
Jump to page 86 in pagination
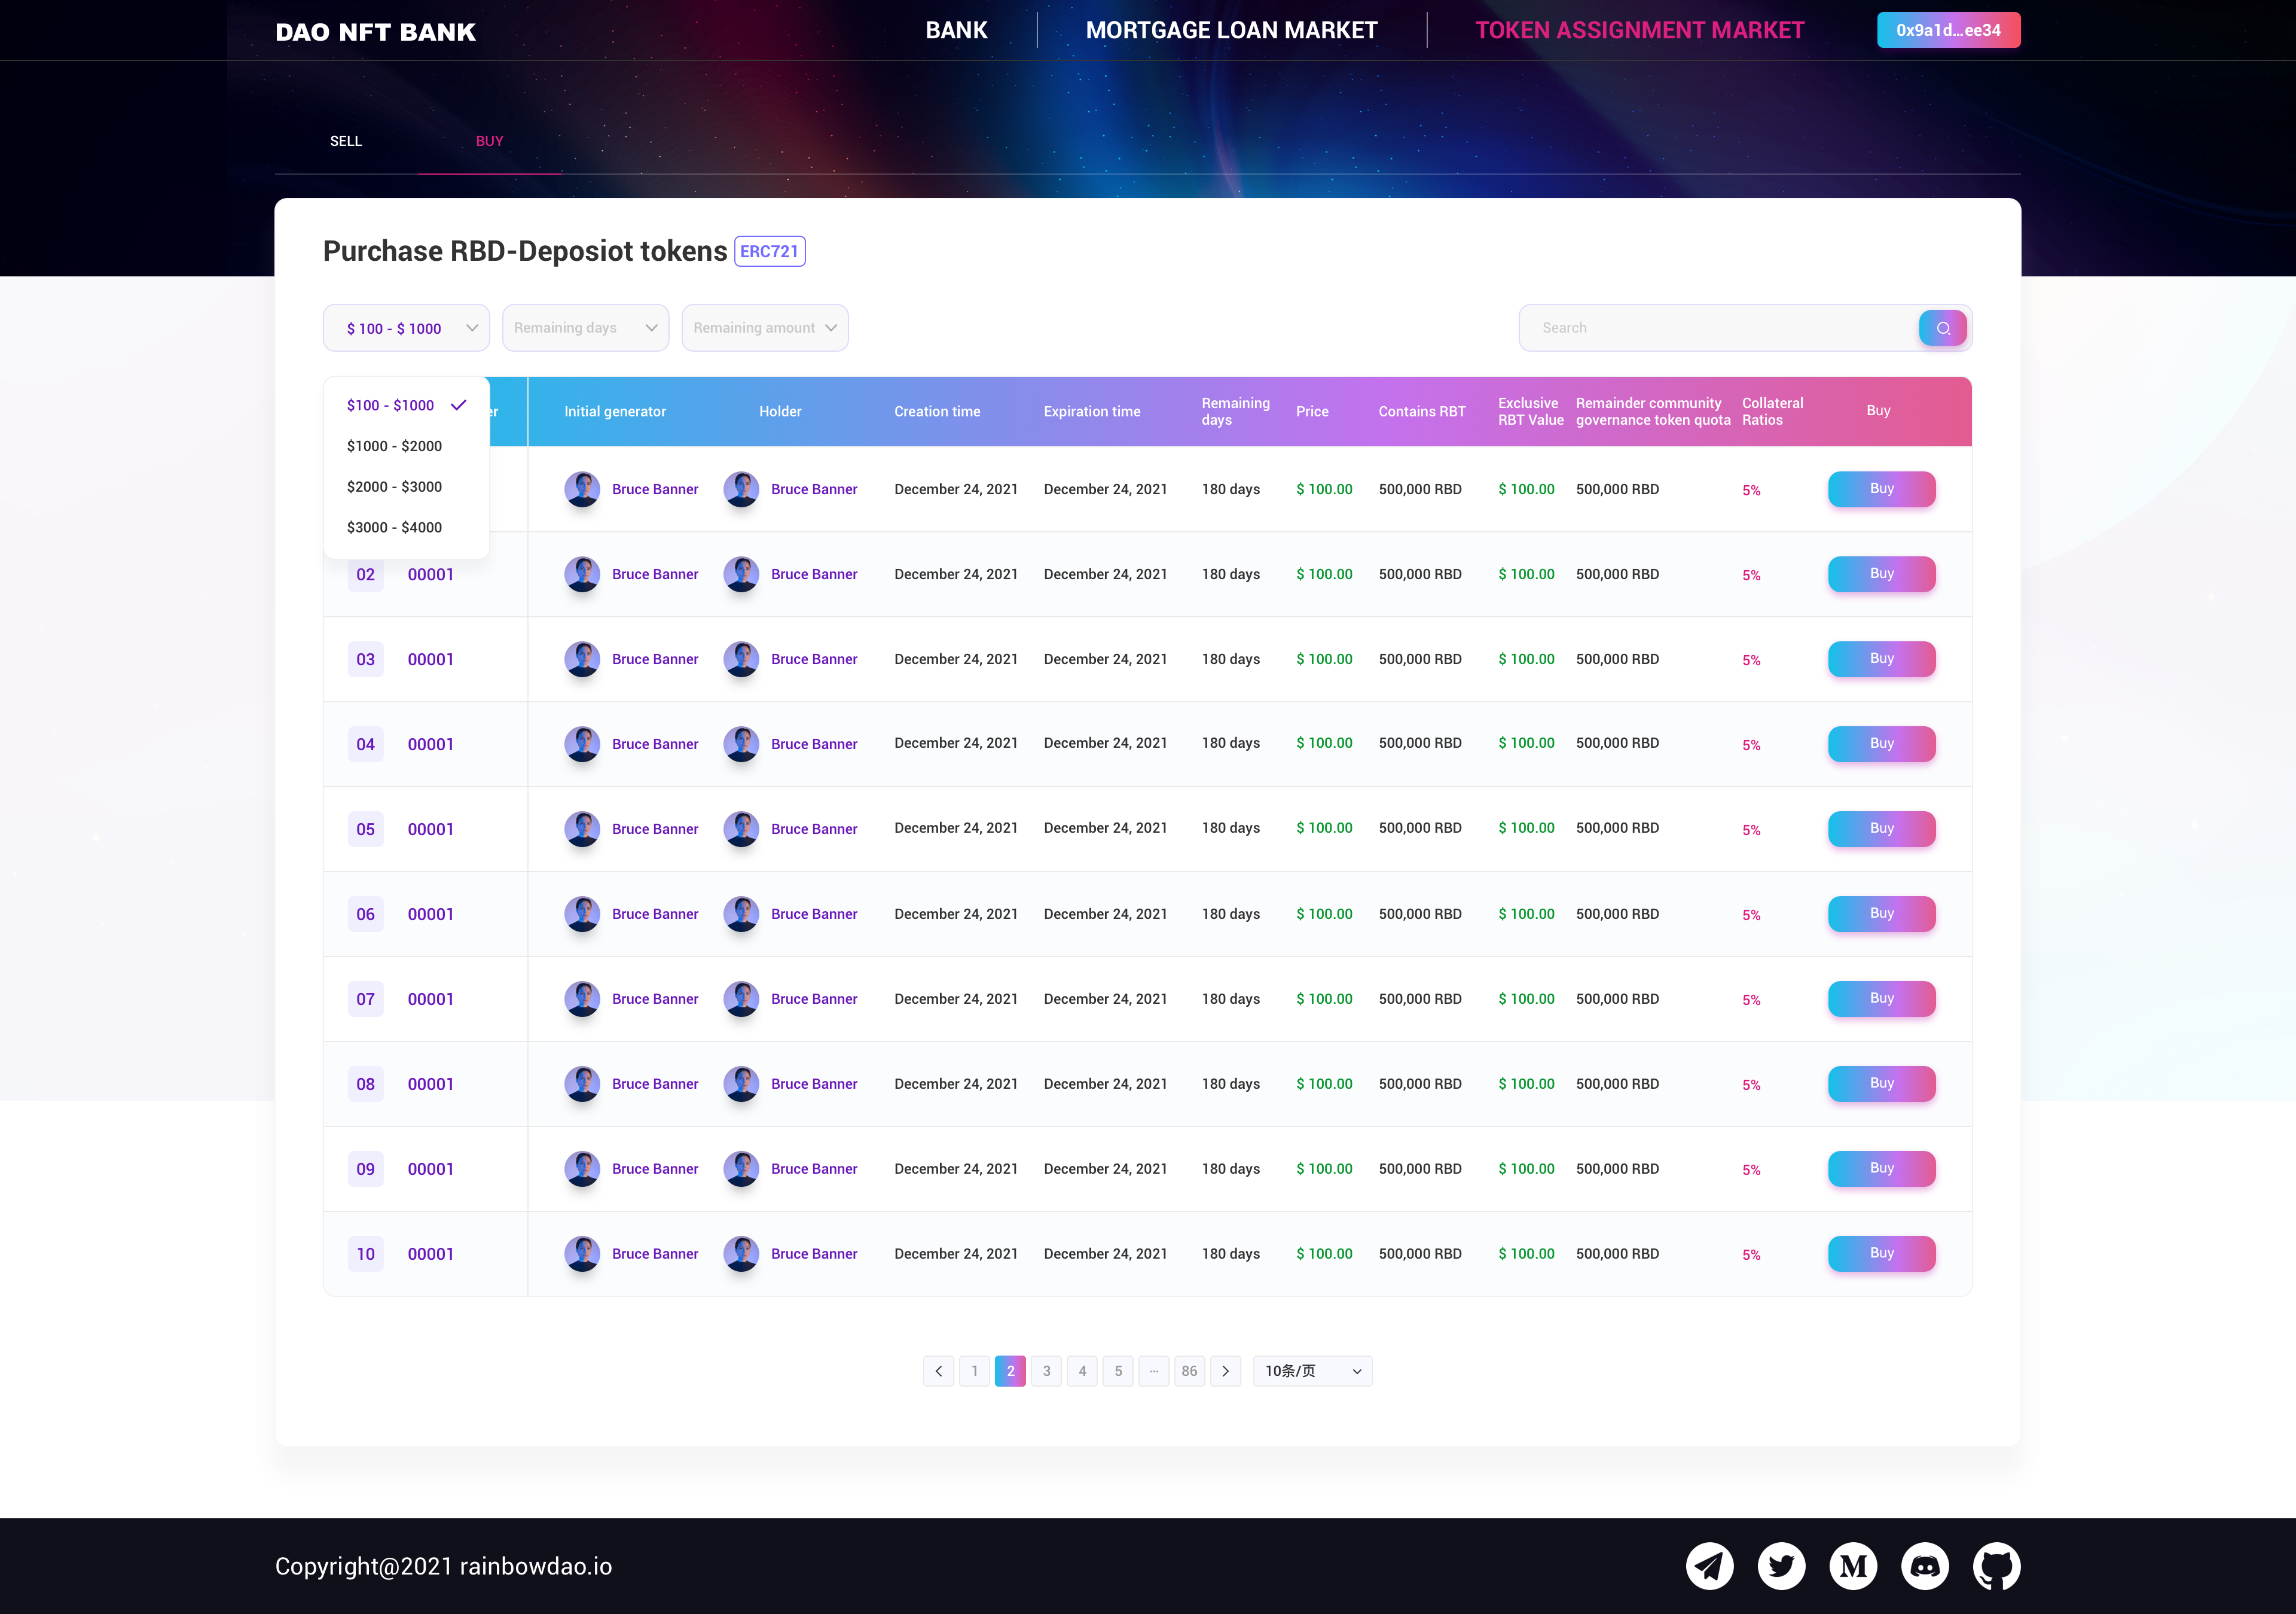coord(1189,1371)
